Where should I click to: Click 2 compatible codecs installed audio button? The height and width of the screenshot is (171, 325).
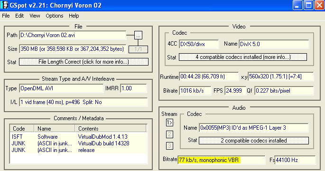pos(254,141)
